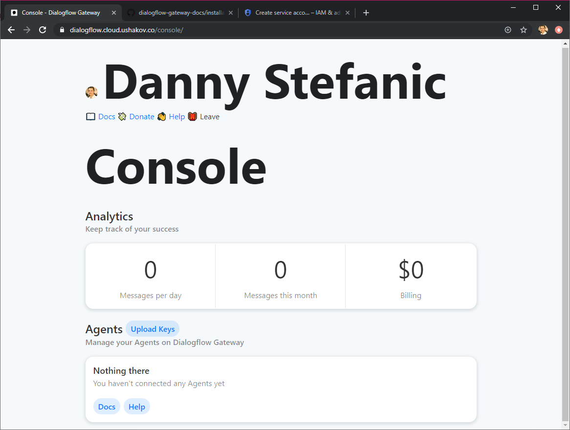Click Leave to sign out
This screenshot has width=570, height=430.
coord(210,117)
